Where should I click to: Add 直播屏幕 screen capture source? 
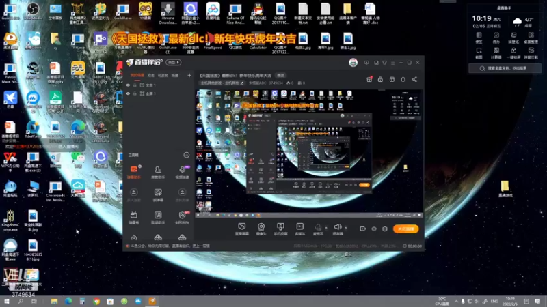(x=242, y=229)
